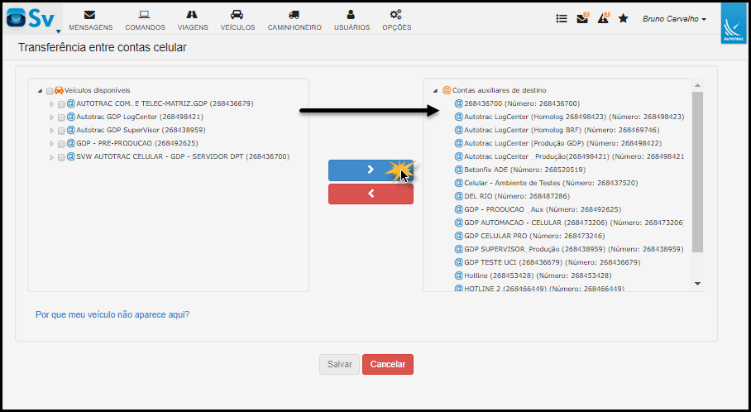Select account 268436700 (Número: 268436700)
This screenshot has height=412, width=751.
(517, 103)
